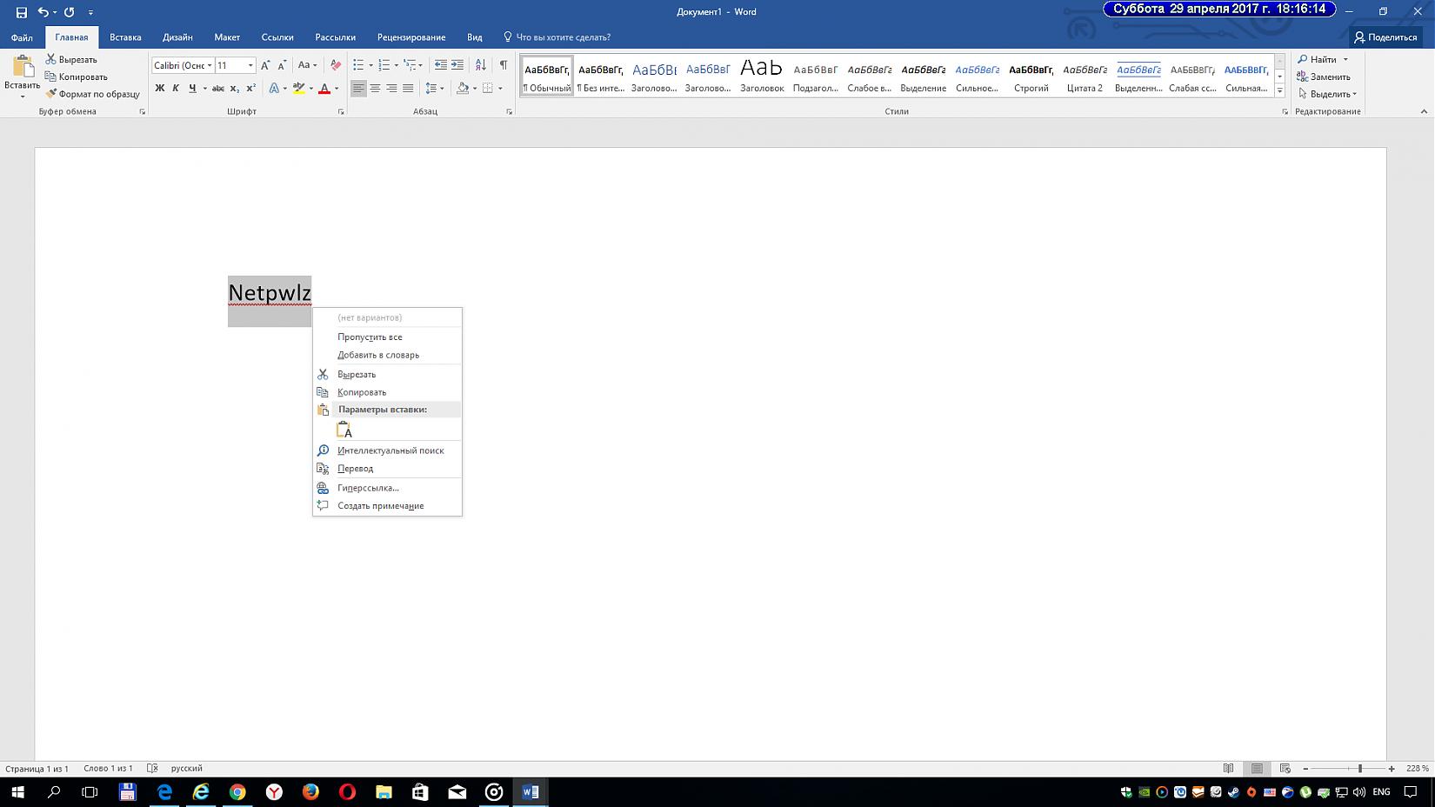Toggle italic formatting (К)
Viewport: 1435px width, 807px height.
[x=176, y=89]
